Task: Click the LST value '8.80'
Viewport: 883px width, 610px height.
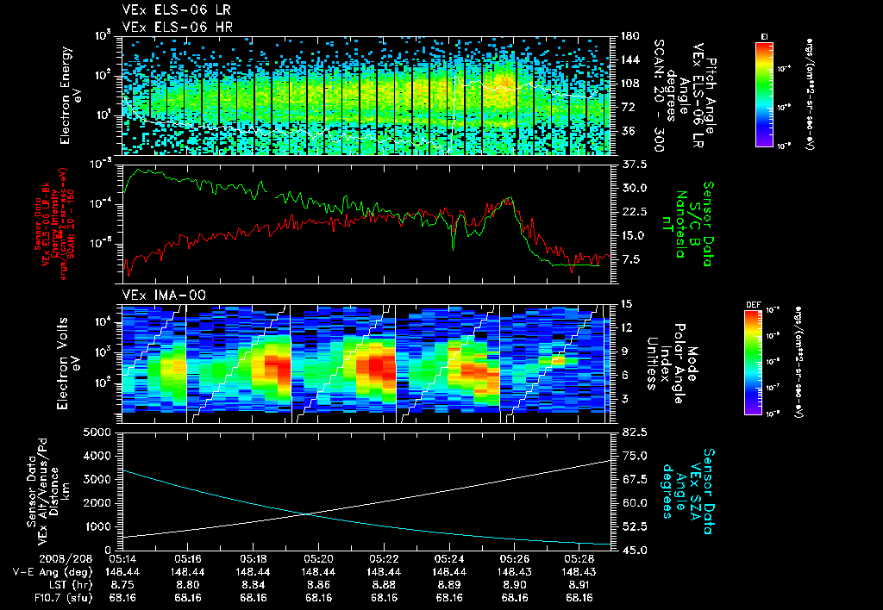Action: (x=188, y=585)
